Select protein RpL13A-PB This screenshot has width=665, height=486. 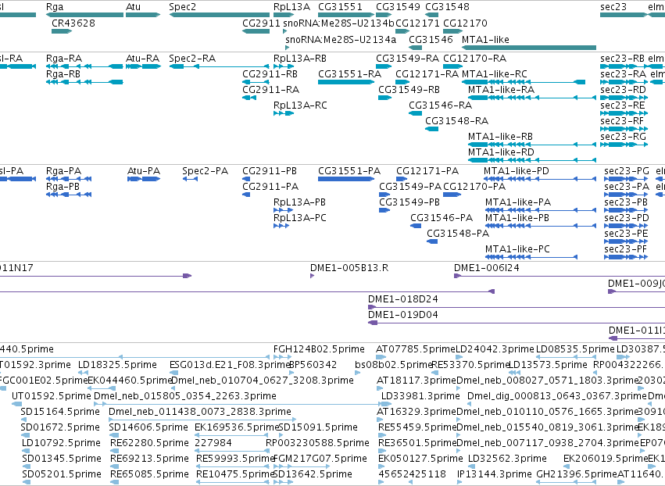(284, 210)
